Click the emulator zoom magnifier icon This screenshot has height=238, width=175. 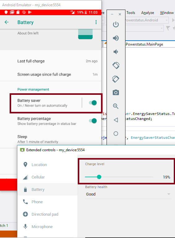[x=116, y=106]
